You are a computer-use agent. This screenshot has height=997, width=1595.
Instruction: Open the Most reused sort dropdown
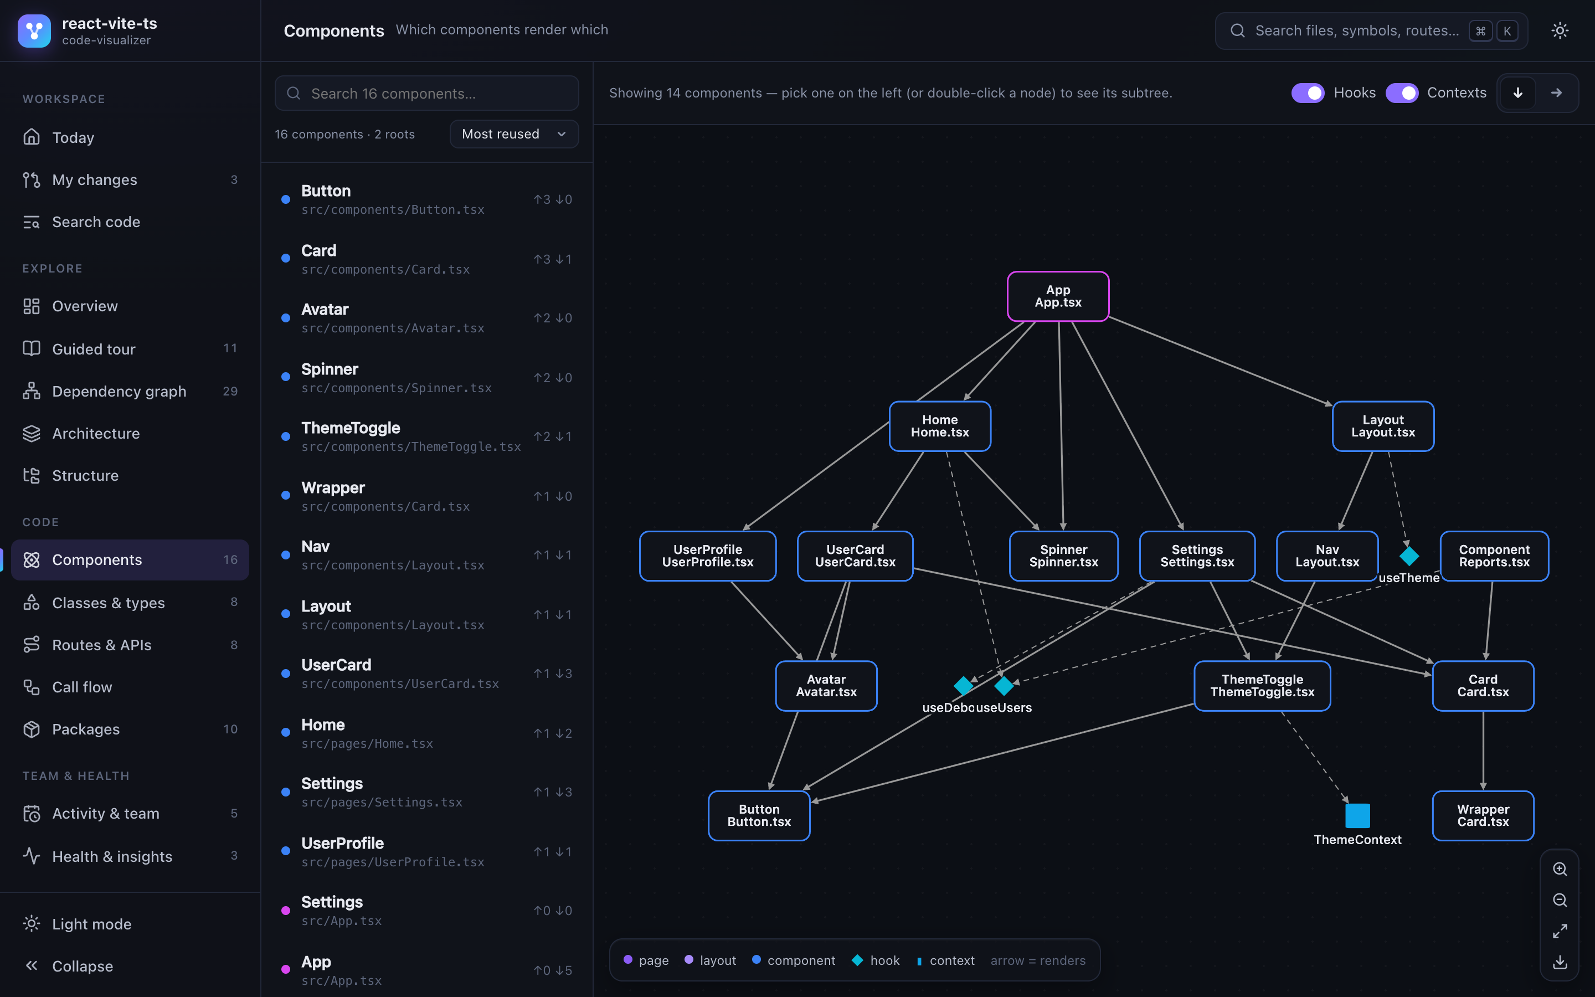[x=514, y=134]
